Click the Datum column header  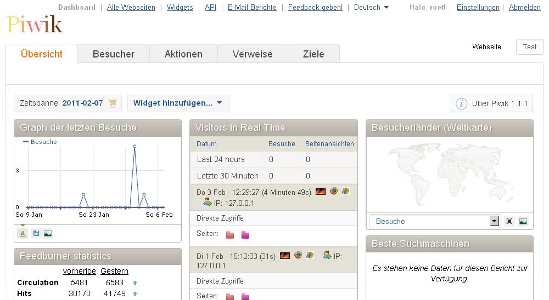[206, 144]
